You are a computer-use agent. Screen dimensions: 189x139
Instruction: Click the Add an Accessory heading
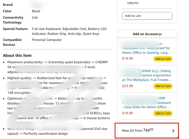point(147,34)
